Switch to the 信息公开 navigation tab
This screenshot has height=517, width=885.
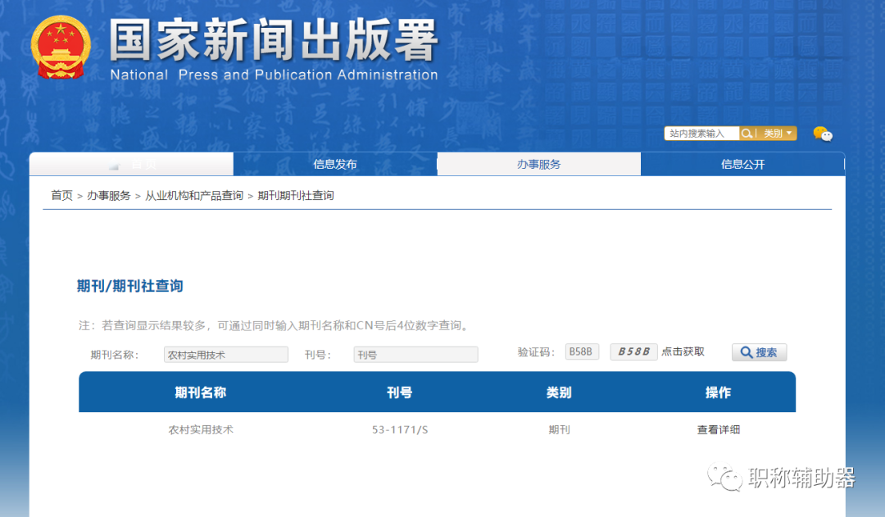[x=742, y=163]
